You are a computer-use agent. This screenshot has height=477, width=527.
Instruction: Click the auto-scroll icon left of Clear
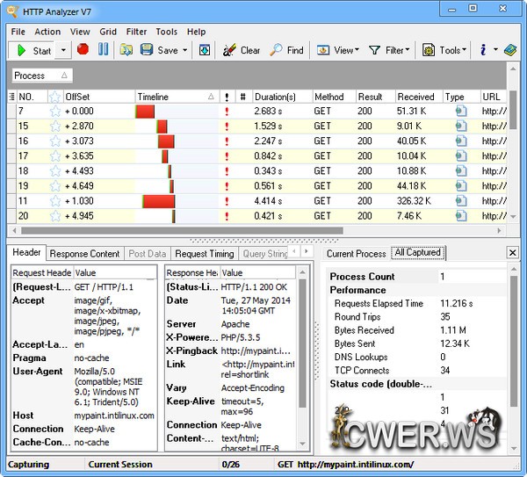(x=205, y=50)
